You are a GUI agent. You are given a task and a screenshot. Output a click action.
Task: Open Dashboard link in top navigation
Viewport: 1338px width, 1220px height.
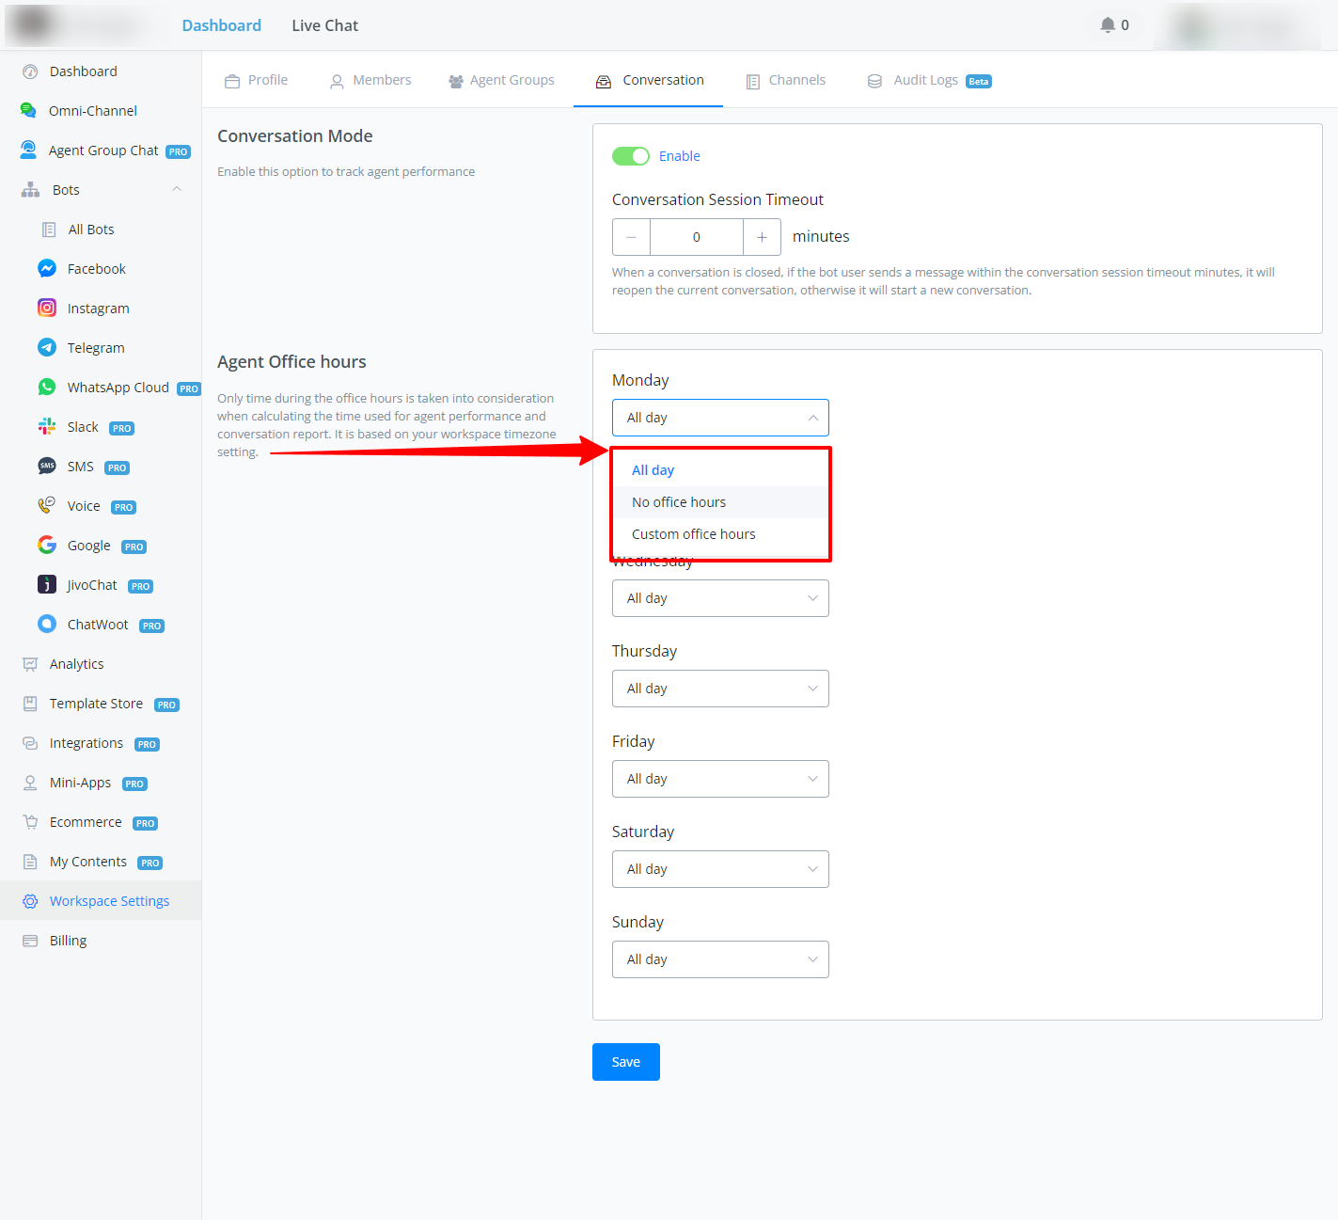(x=222, y=25)
